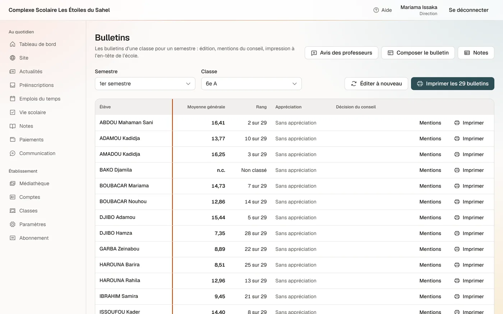
Task: Click Se déconnecter link
Action: coord(469,10)
